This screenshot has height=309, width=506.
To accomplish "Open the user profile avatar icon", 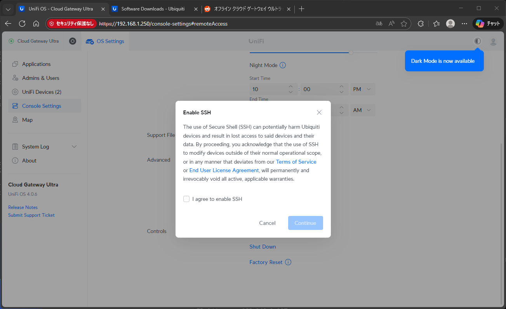I will [x=493, y=41].
